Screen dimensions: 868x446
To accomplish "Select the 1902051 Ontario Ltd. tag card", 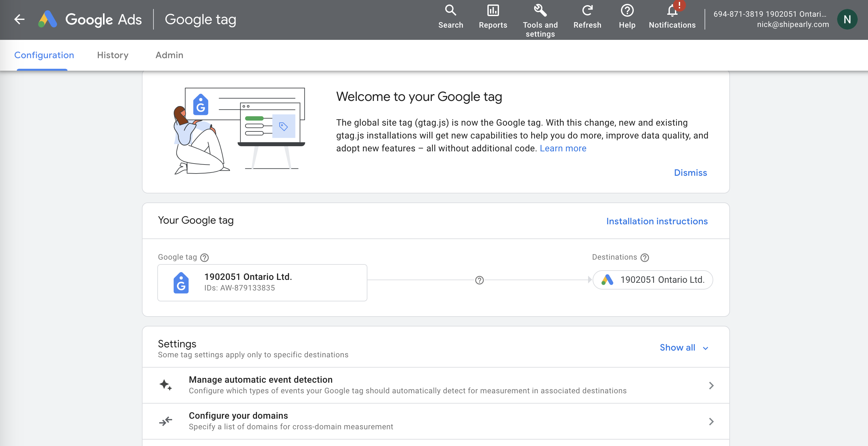I will (x=262, y=283).
